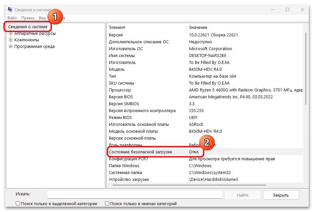This screenshot has width=314, height=212.
Task: Open the Вид menu
Action: click(x=42, y=18)
